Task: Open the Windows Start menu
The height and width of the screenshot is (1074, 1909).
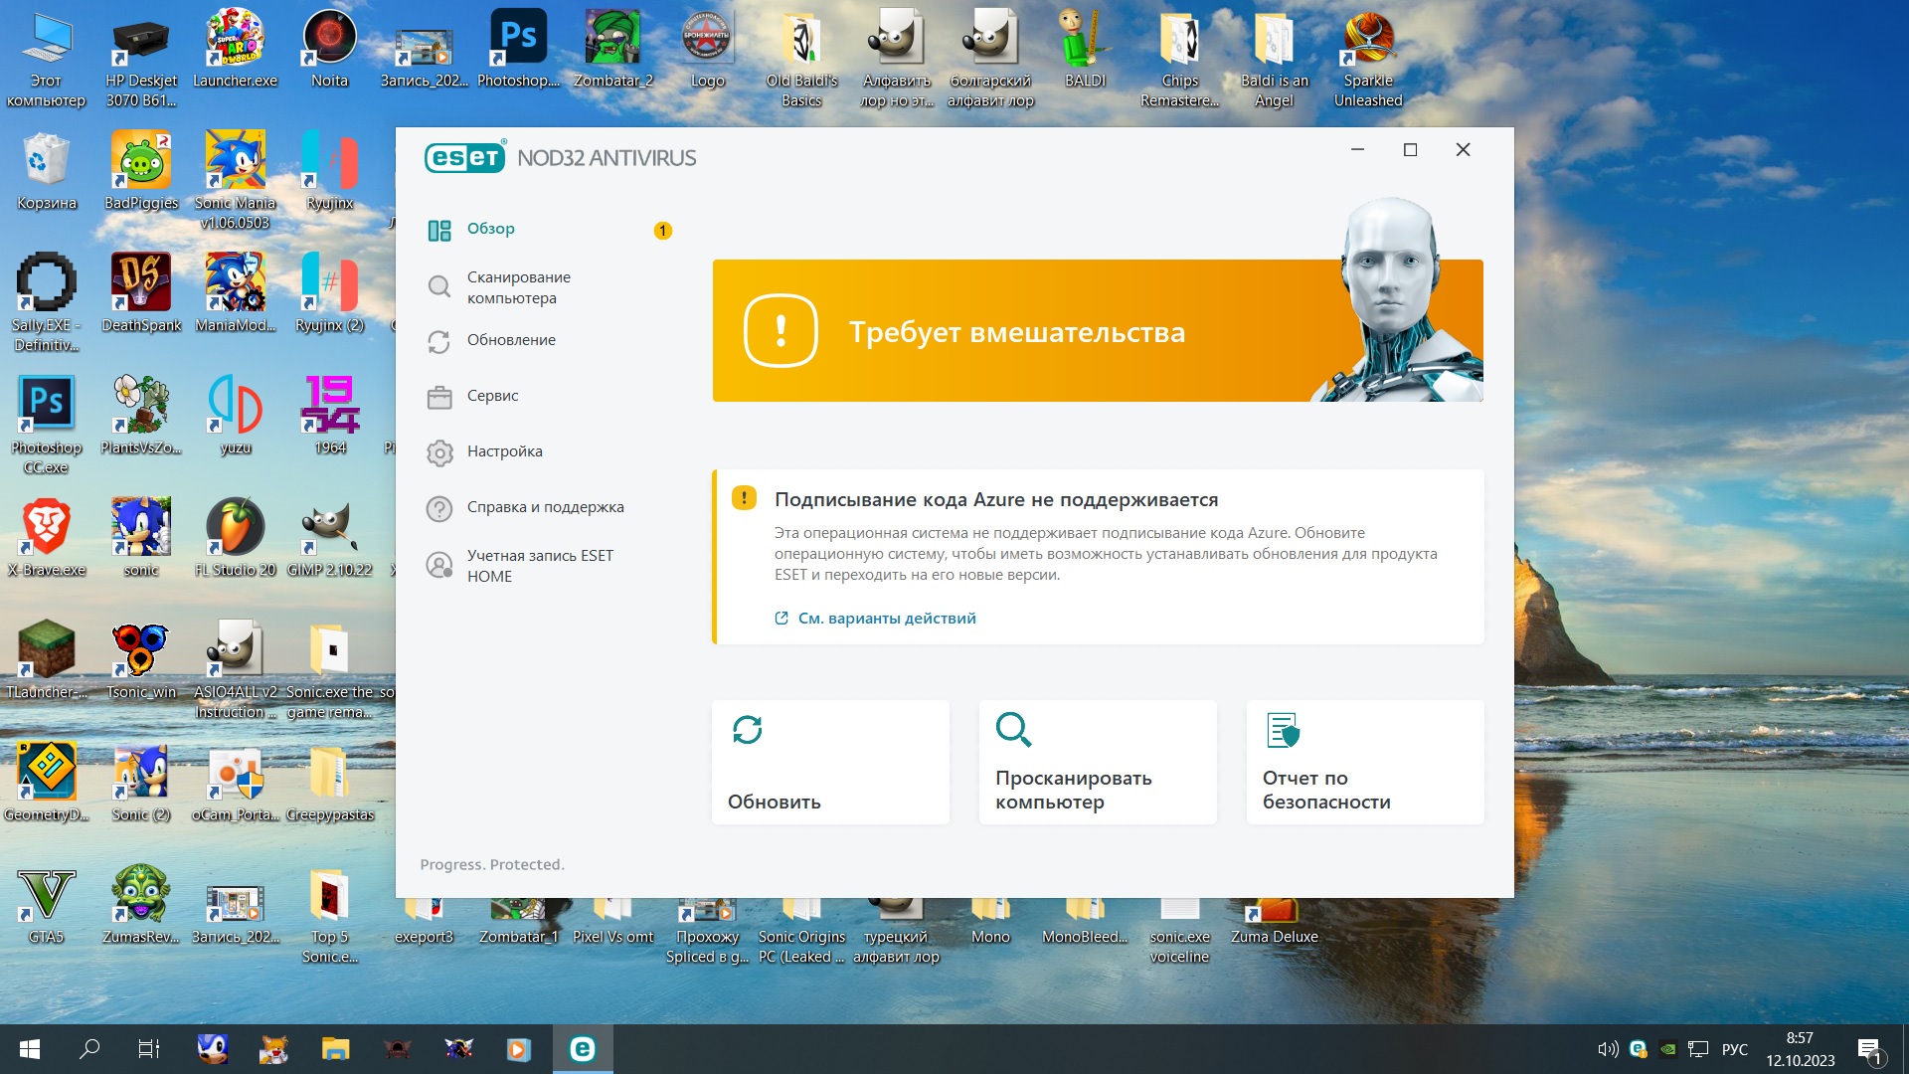Action: pyautogui.click(x=30, y=1049)
